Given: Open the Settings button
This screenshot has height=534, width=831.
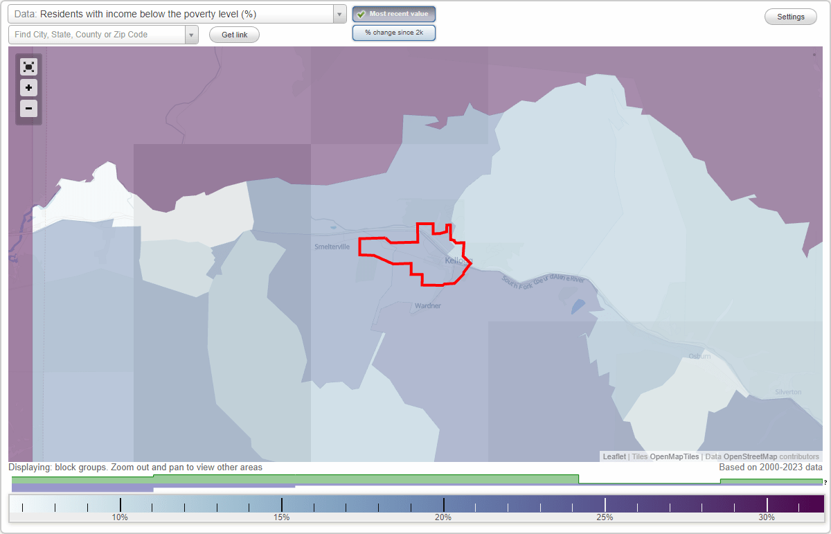Looking at the screenshot, I should coord(791,17).
